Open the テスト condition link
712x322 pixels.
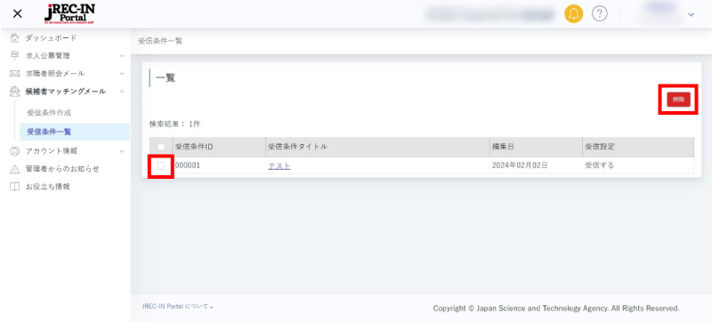279,166
